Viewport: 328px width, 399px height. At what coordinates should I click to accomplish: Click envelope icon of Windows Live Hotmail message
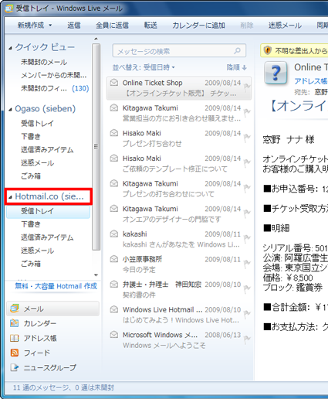[114, 309]
